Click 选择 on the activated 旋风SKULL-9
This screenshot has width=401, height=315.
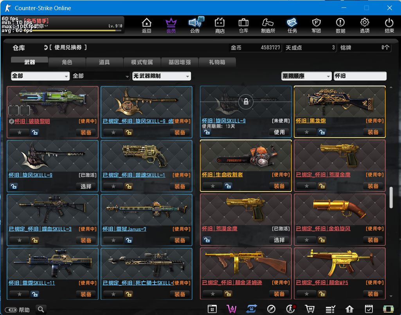point(86,186)
